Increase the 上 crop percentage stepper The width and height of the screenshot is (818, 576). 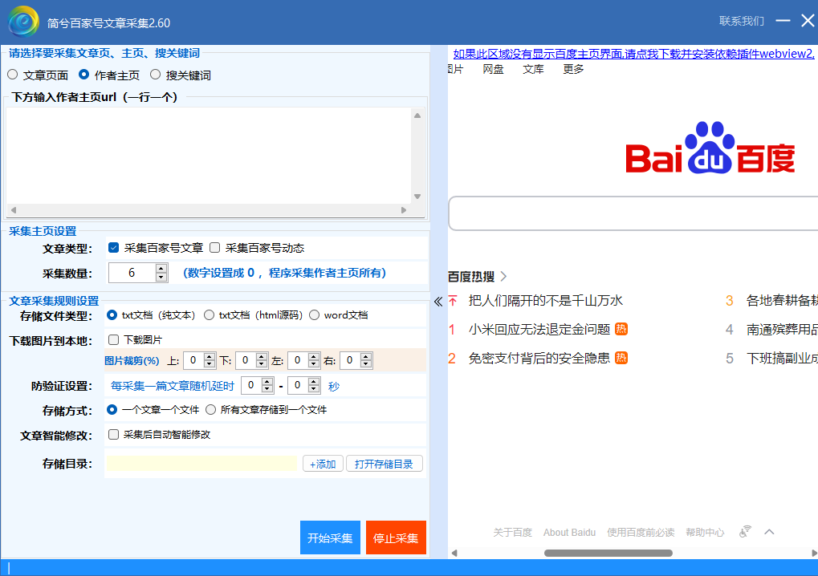tap(210, 356)
